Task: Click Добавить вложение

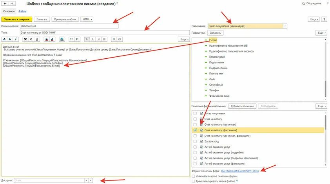Action: pyautogui.click(x=242, y=106)
